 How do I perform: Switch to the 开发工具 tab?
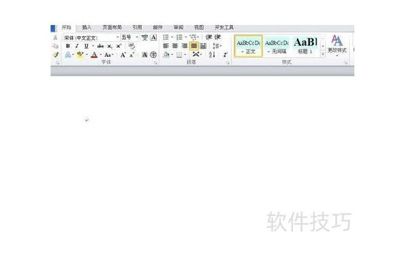(x=224, y=28)
